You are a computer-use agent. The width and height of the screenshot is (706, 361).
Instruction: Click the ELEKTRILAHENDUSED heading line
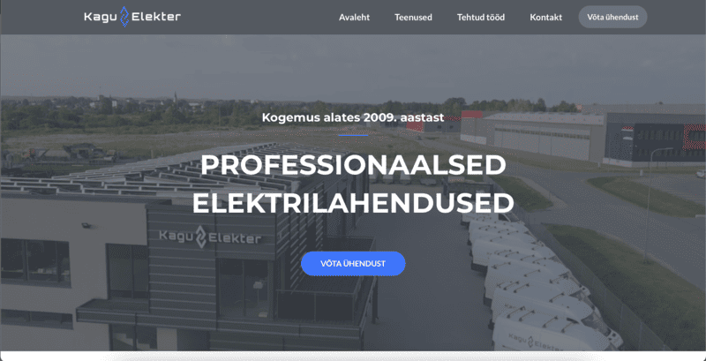coord(353,203)
